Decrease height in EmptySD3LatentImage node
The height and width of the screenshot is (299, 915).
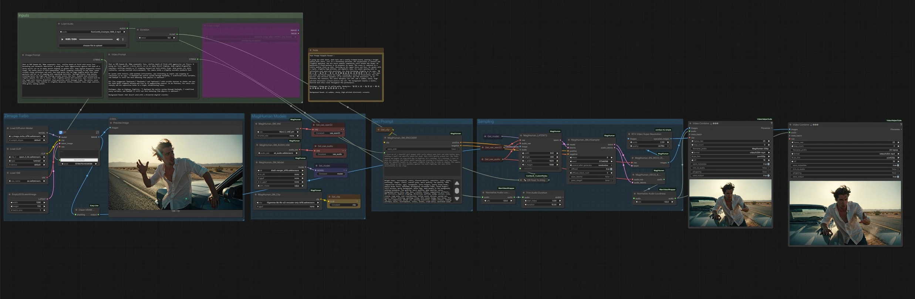coord(11,206)
